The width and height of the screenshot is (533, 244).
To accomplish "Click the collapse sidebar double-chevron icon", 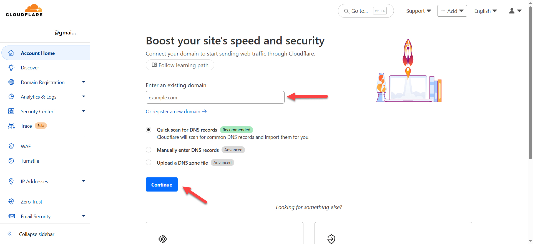I will pyautogui.click(x=10, y=234).
